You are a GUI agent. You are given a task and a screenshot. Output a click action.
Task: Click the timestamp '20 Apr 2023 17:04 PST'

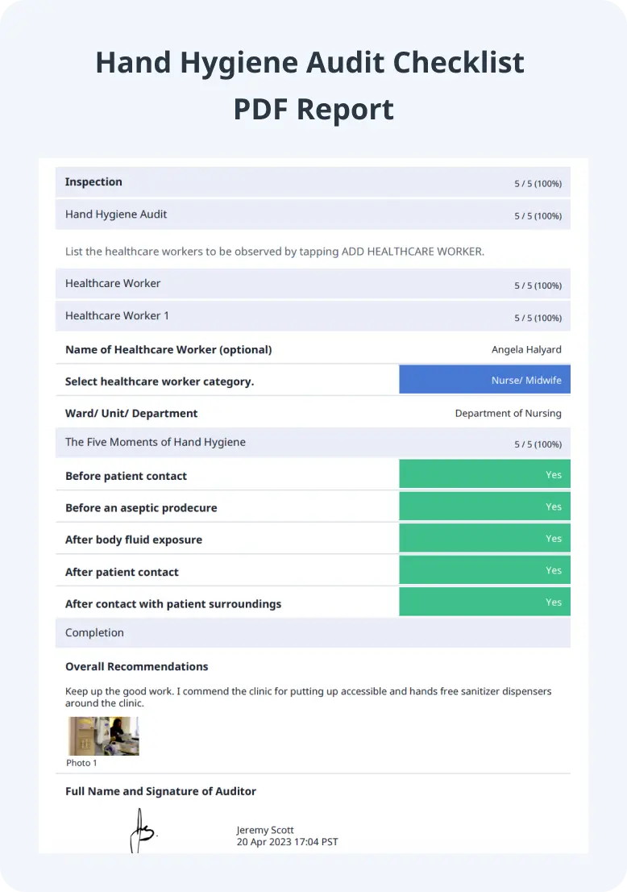coord(287,842)
